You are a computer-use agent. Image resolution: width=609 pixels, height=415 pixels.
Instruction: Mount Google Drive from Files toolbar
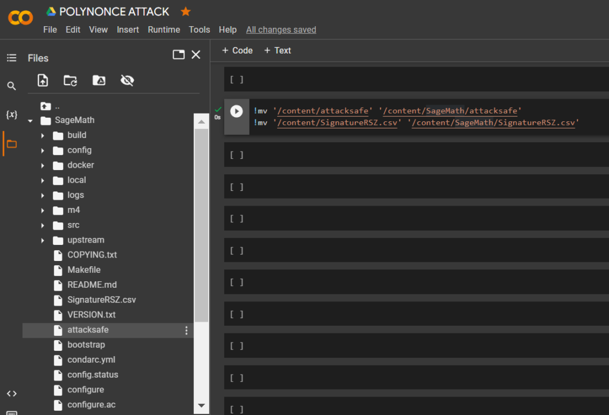pos(99,80)
